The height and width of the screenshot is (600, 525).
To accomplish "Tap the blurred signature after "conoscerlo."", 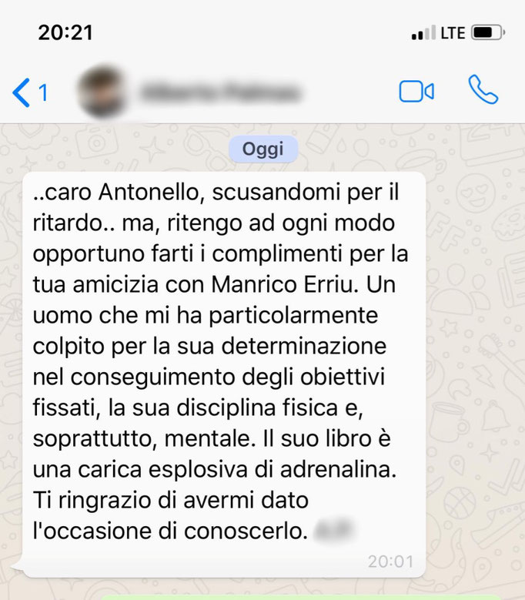I will pyautogui.click(x=333, y=531).
